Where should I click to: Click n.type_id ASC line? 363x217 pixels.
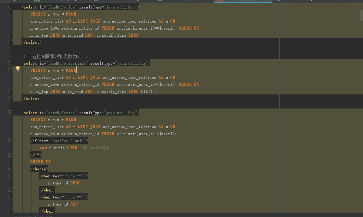[63, 204]
